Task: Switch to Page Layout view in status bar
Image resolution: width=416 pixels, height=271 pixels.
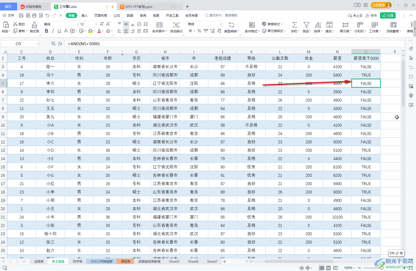Action: 328,268
